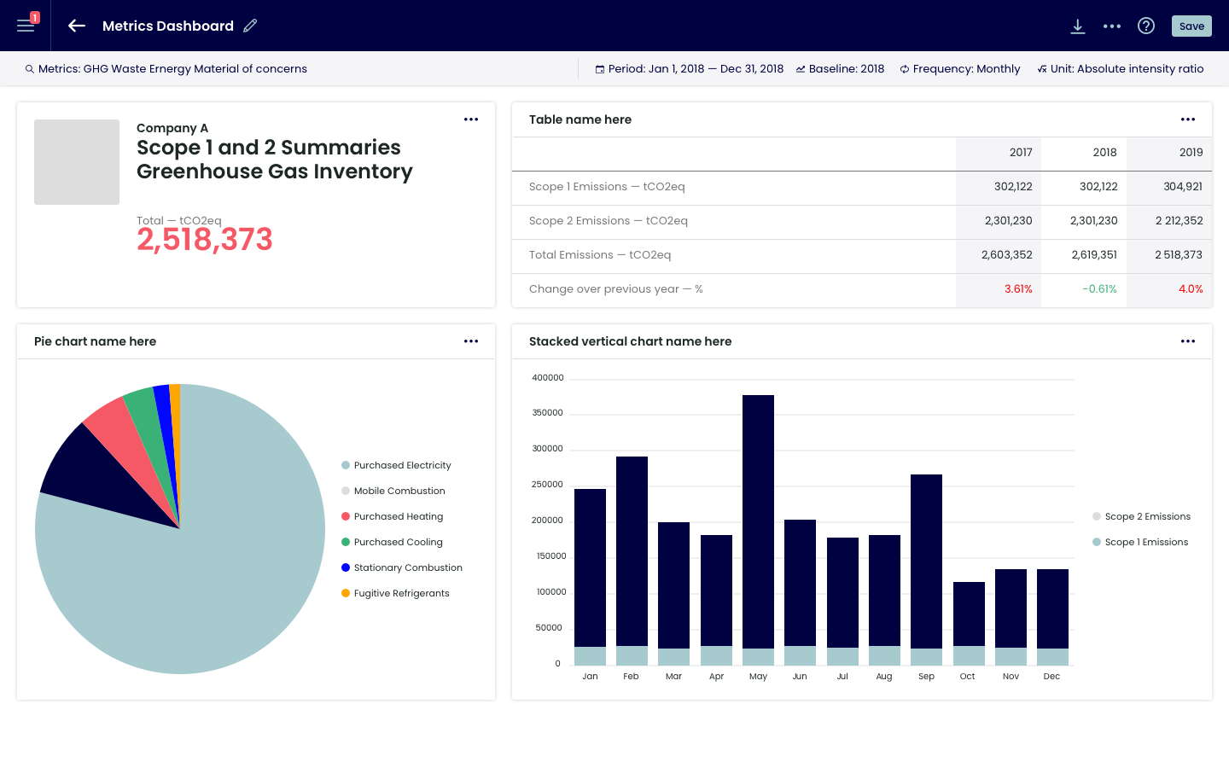Open pie chart card options menu
Viewport: 1229px width, 768px height.
(x=471, y=341)
